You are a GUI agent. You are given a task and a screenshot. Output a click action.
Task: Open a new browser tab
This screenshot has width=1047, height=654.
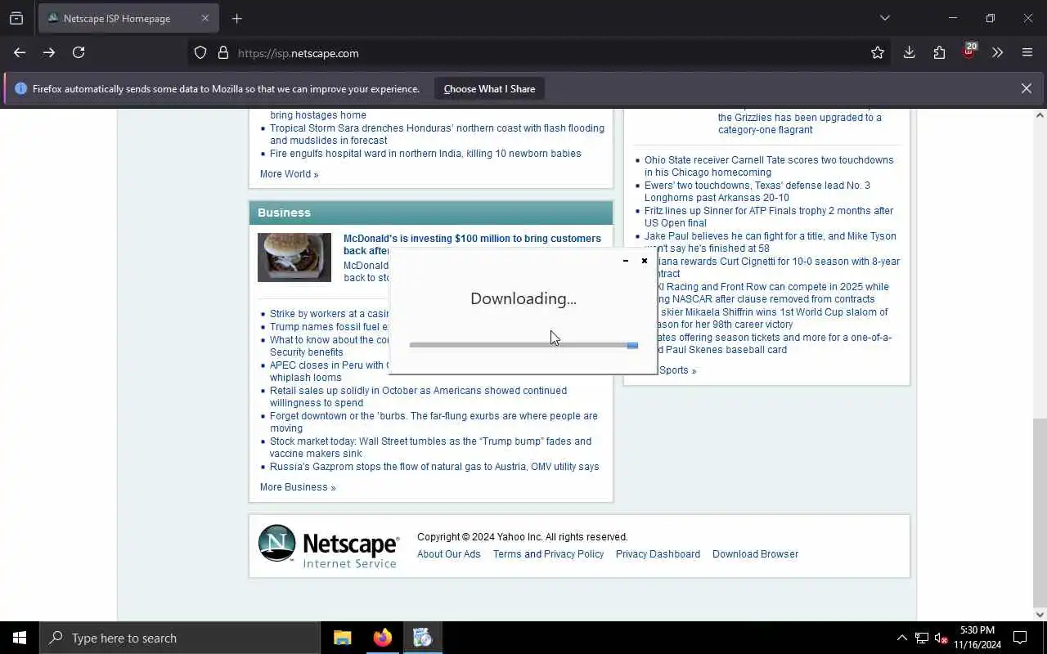click(236, 18)
